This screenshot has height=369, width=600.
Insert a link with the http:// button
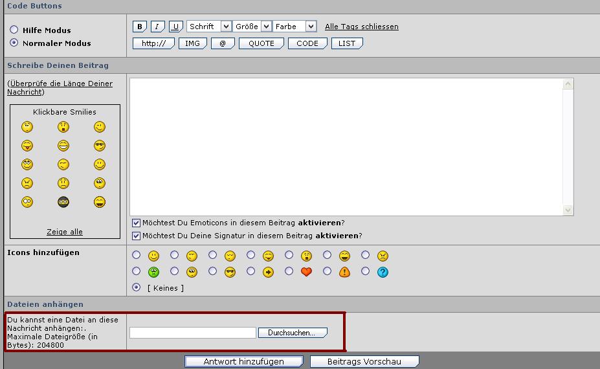[x=153, y=43]
